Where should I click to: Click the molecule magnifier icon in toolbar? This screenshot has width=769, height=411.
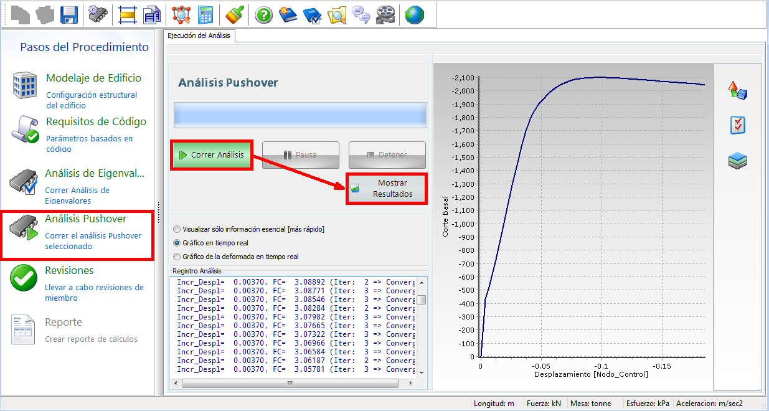pos(181,14)
